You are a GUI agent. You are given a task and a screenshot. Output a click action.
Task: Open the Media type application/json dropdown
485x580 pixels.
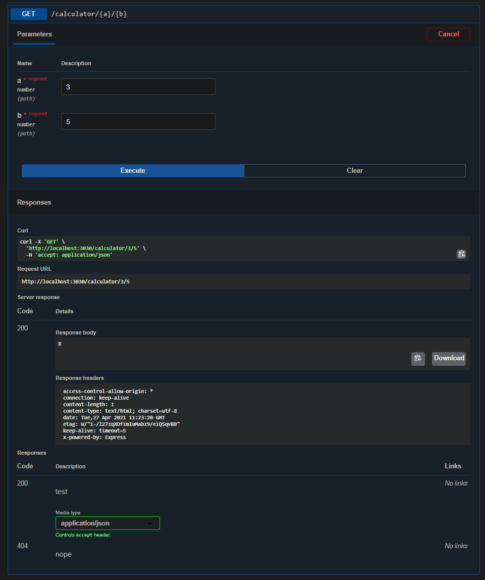click(x=107, y=523)
